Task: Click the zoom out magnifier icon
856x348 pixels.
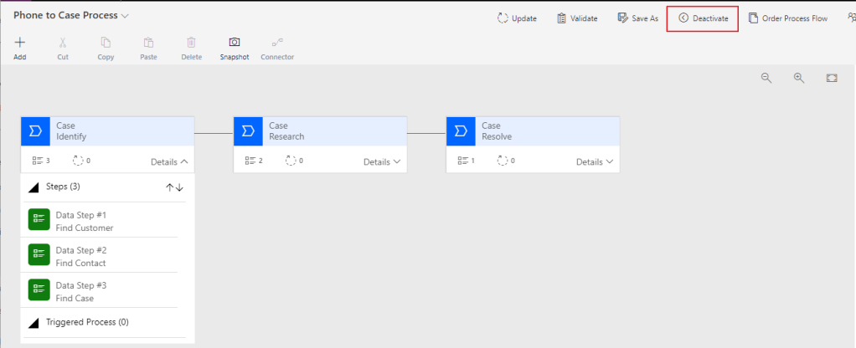Action: coord(766,78)
